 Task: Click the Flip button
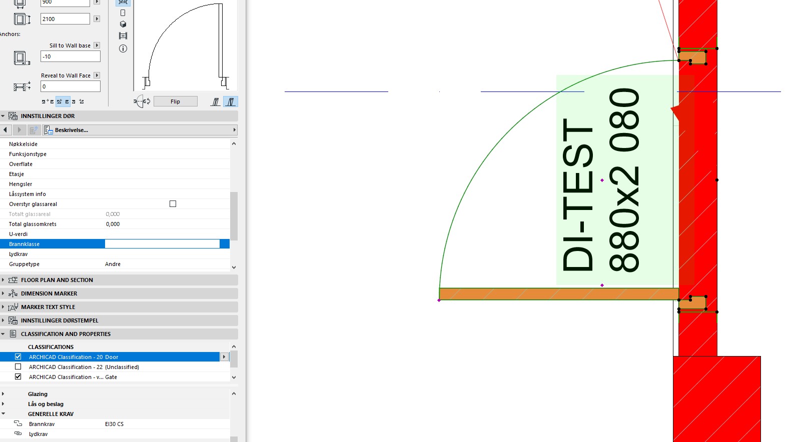pyautogui.click(x=175, y=101)
